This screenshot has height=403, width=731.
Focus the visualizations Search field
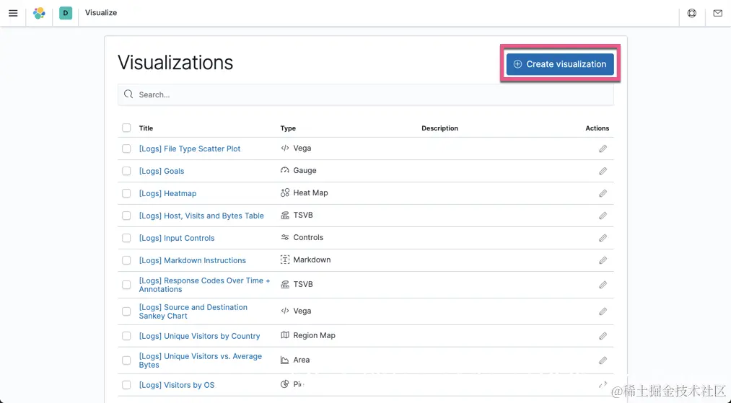(365, 94)
